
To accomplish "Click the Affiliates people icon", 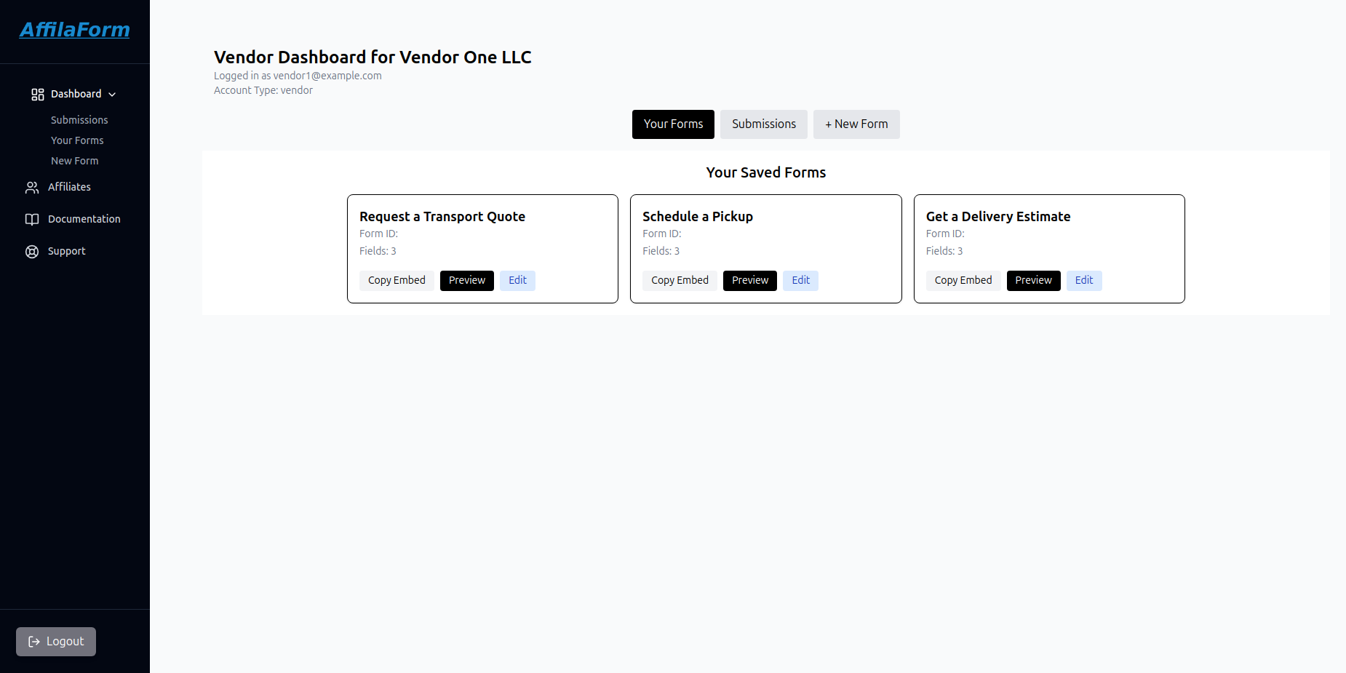I will [x=32, y=188].
